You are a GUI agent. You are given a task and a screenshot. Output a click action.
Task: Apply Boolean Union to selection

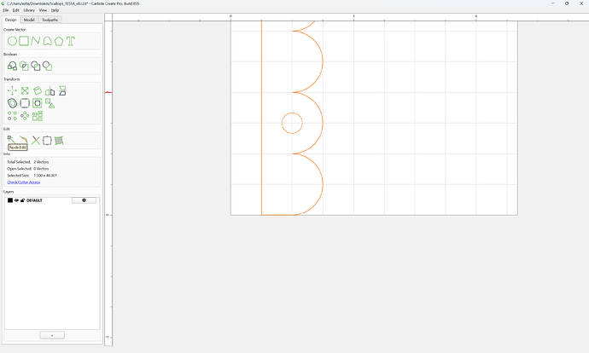point(12,66)
